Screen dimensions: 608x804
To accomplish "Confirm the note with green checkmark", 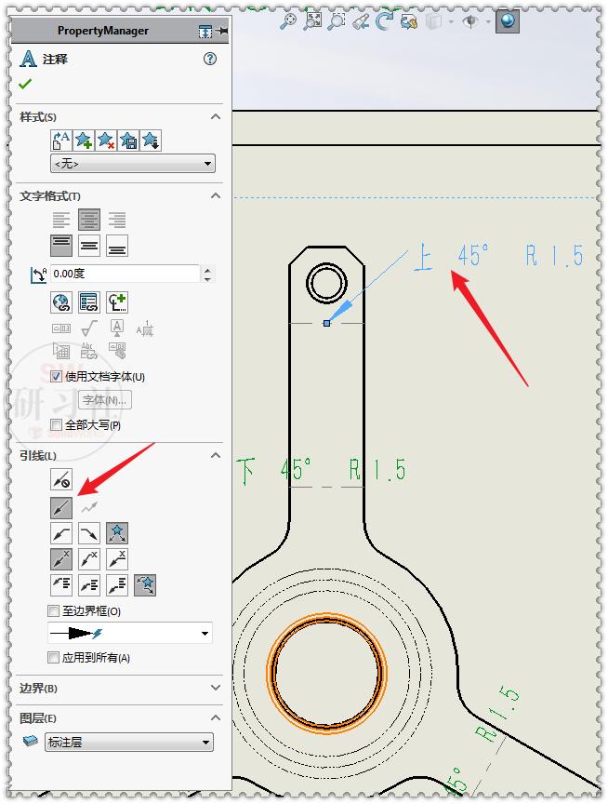I will tap(24, 84).
